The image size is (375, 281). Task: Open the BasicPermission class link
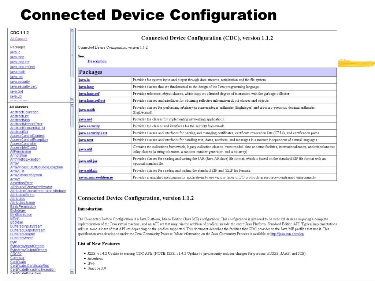click(23, 207)
